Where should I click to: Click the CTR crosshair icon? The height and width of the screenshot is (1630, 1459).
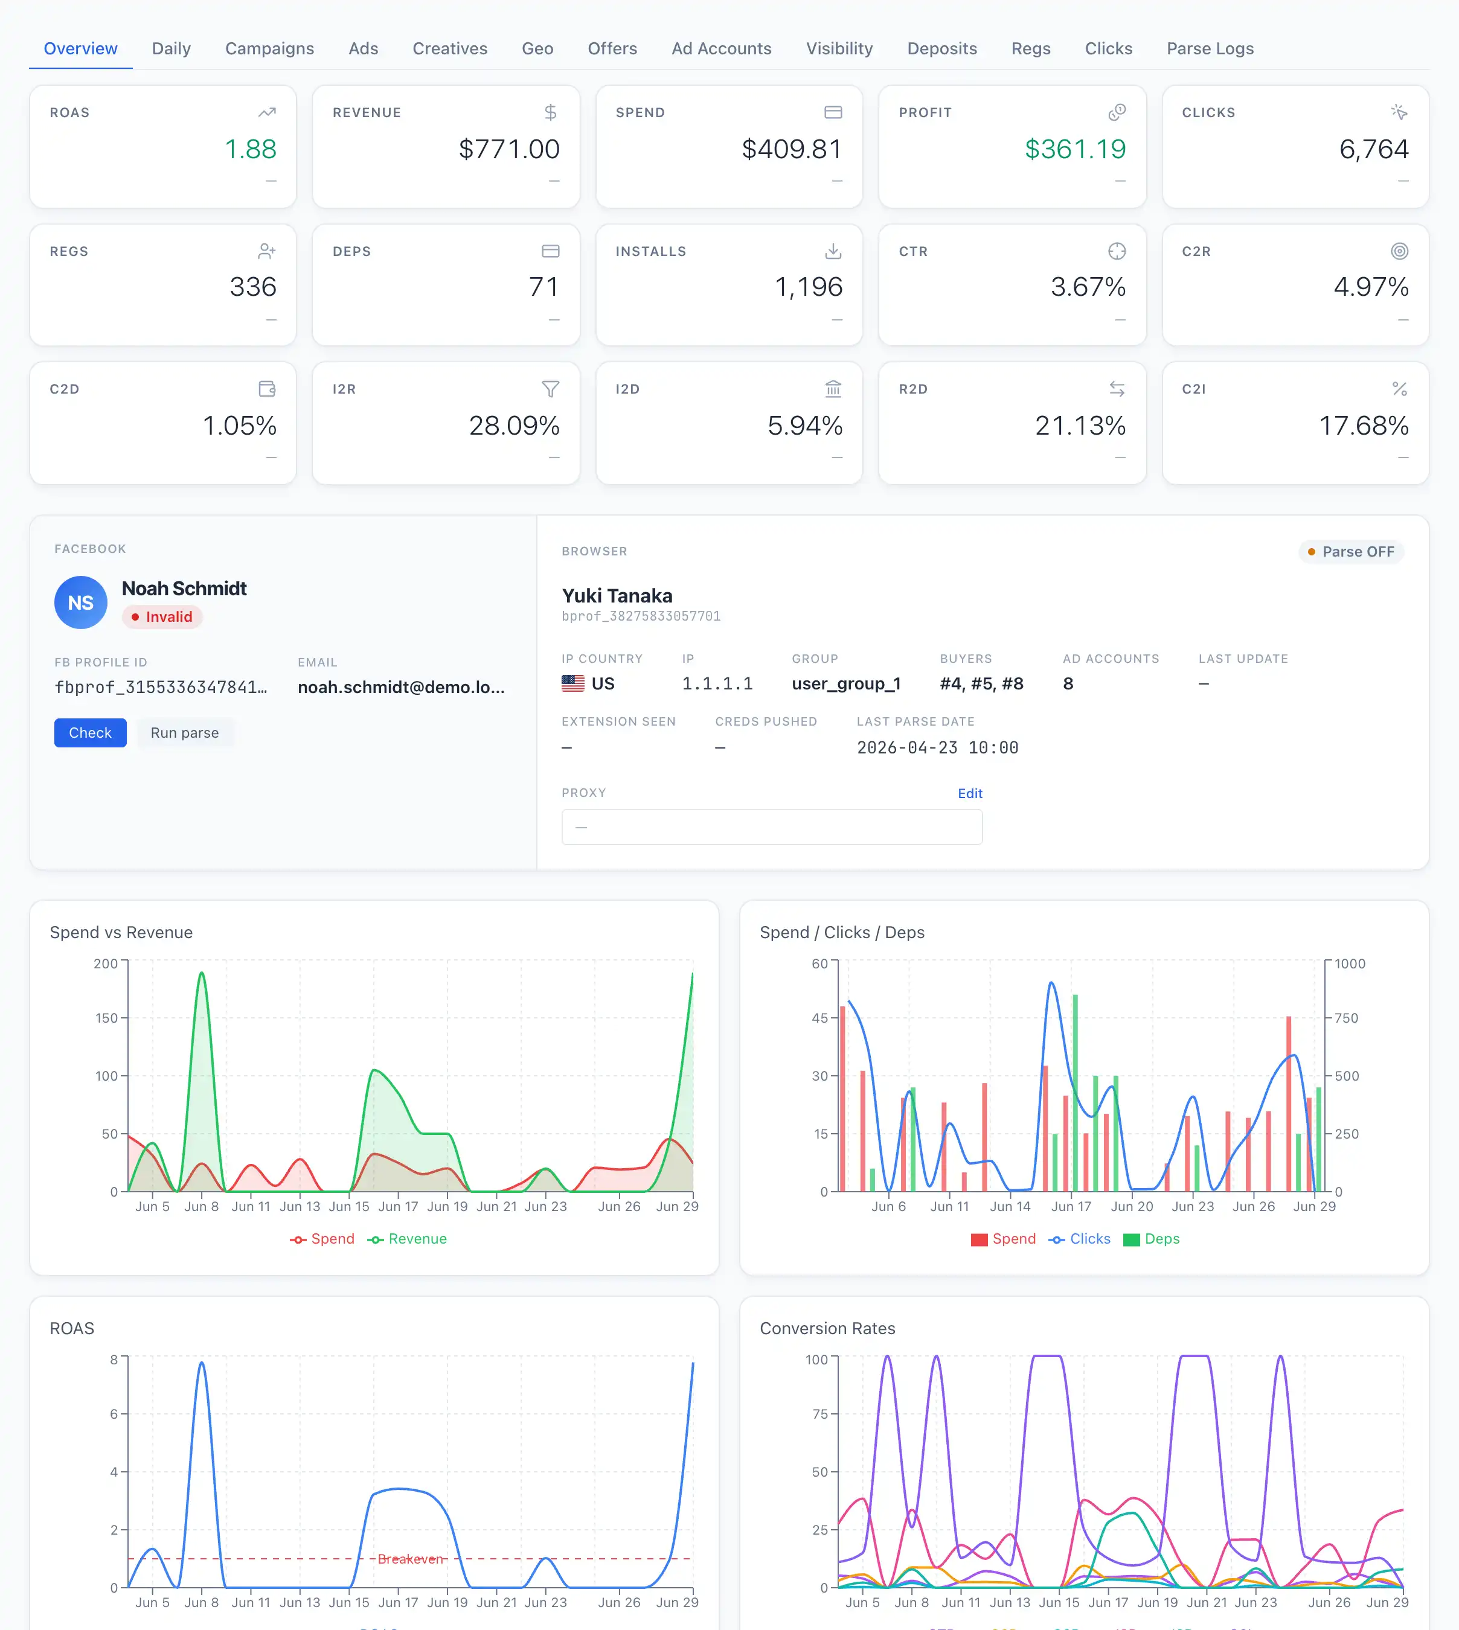[x=1117, y=251]
